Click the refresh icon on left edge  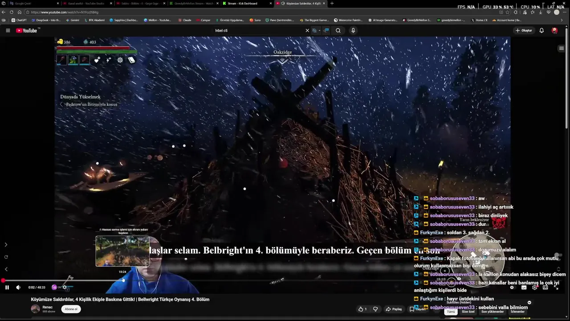tap(6, 257)
